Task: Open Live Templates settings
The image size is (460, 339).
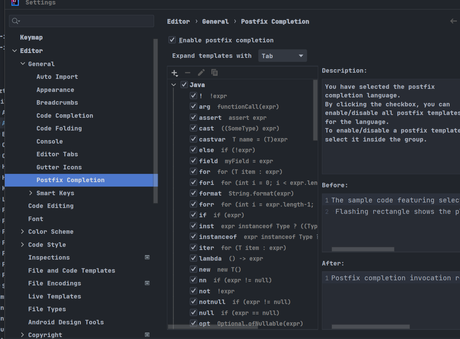Action: [x=55, y=296]
